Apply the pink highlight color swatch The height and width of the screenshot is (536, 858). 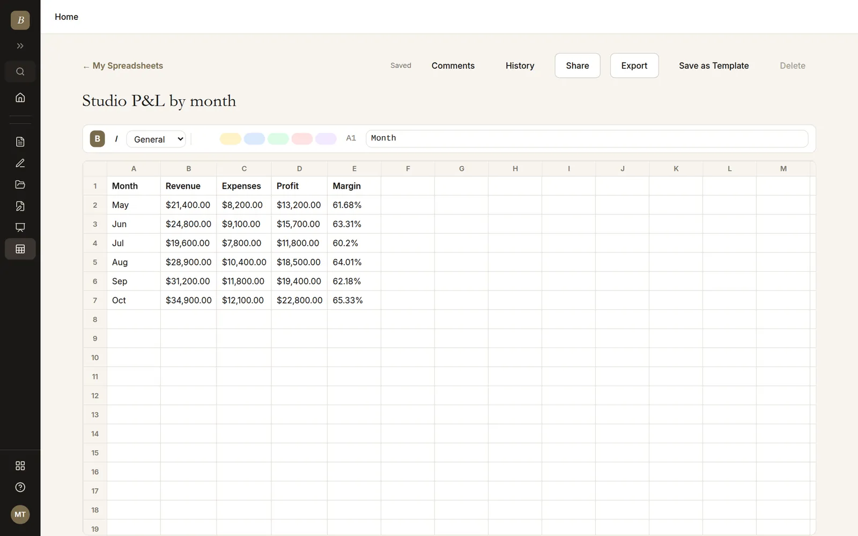302,139
